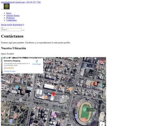168x126 pixels.
Task: Click the green Estadio Olímpico Atahualpa marker
Action: (84, 110)
